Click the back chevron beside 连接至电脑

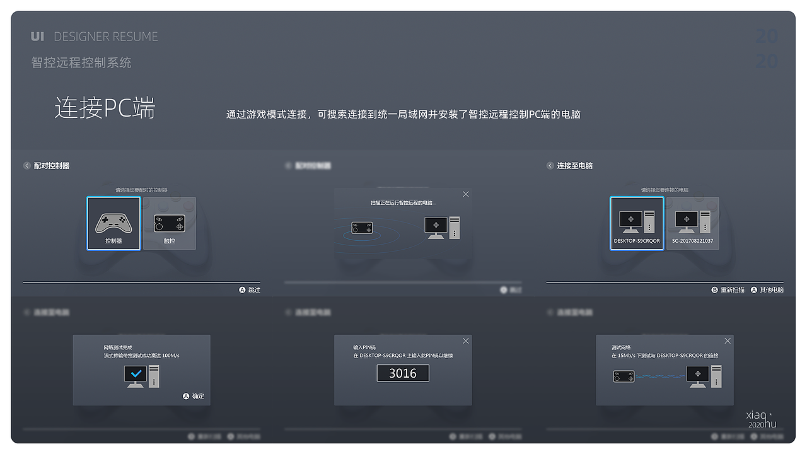click(549, 165)
